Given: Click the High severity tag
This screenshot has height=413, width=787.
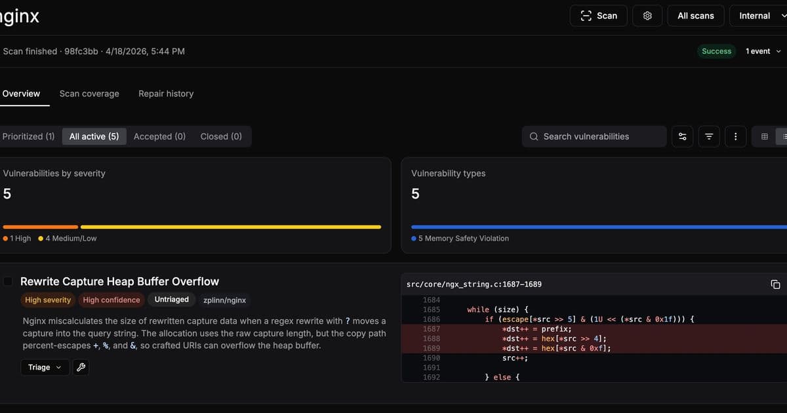Looking at the screenshot, I should pos(48,300).
